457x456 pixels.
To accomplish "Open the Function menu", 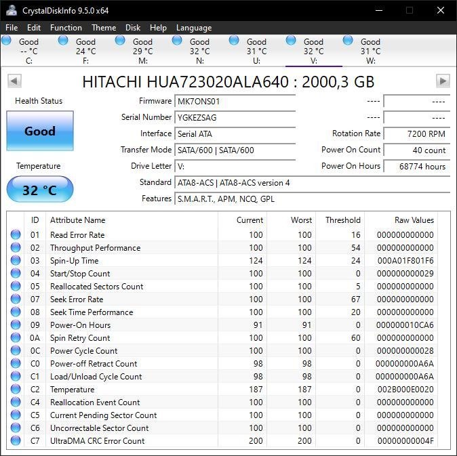I will (x=66, y=28).
